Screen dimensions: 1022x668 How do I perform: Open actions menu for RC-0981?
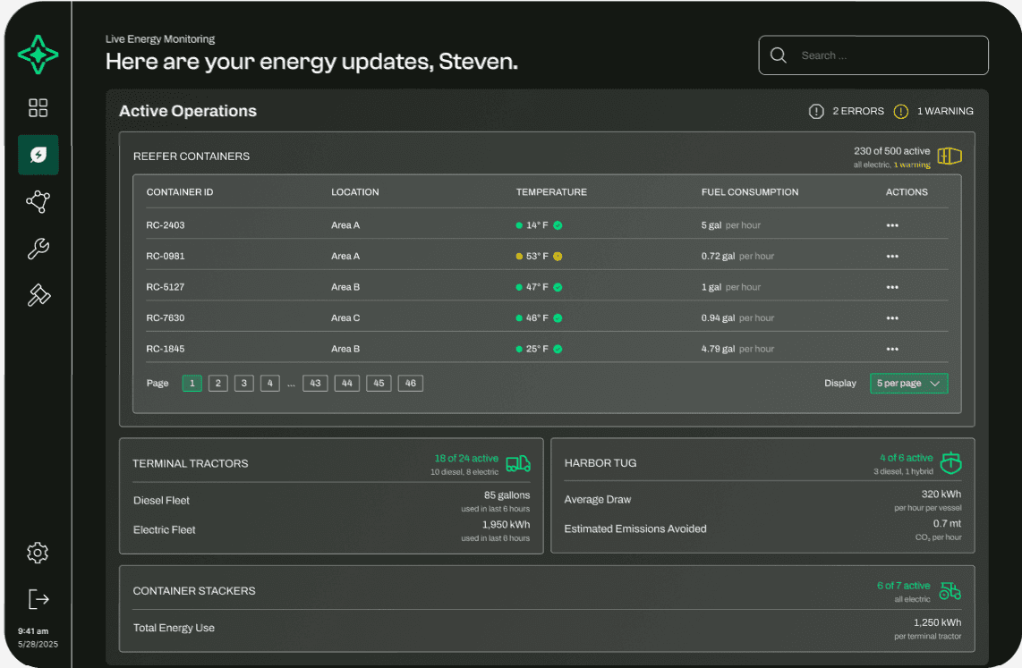coord(892,257)
